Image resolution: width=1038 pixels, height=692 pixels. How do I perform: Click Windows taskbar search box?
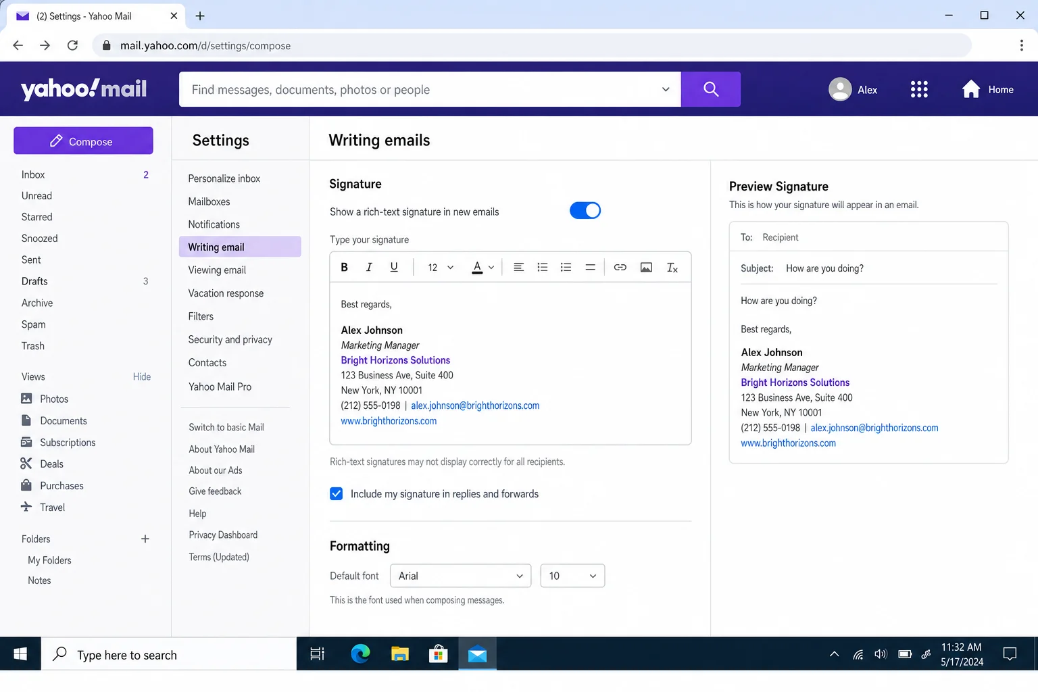[x=169, y=653]
